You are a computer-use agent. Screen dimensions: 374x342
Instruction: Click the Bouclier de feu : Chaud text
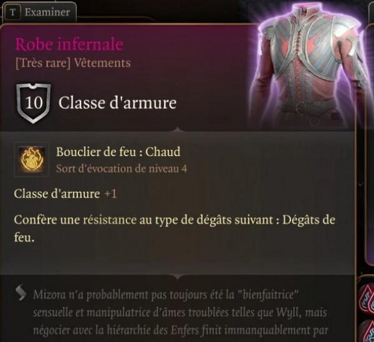coord(118,152)
